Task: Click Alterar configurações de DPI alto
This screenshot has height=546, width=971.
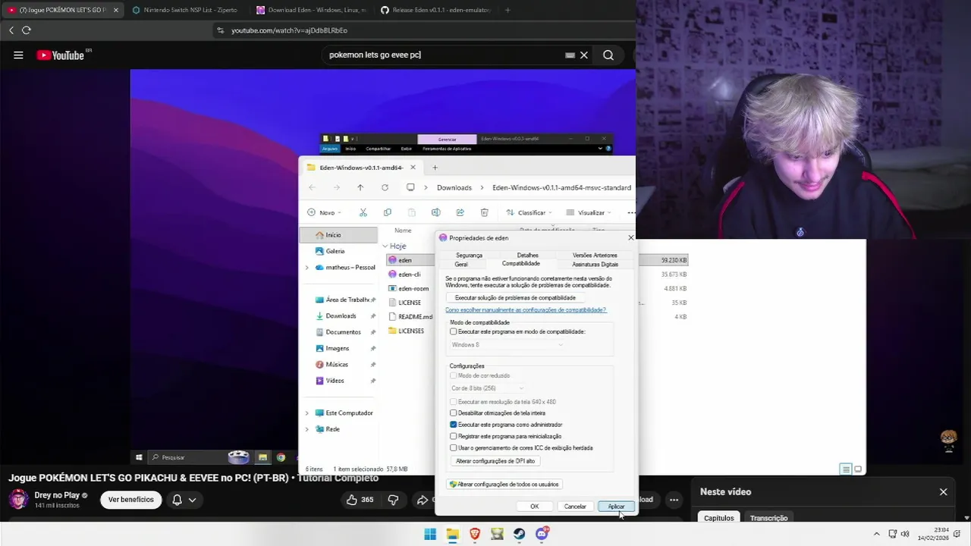Action: (x=495, y=461)
